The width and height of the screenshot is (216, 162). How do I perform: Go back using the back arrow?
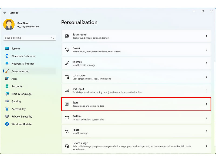5,13
